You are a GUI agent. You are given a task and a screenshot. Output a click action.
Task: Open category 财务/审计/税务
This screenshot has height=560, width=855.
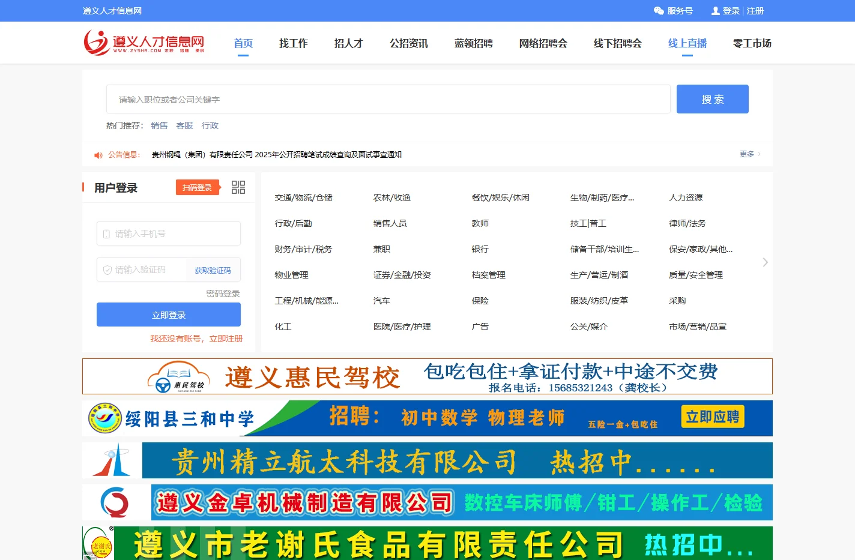pyautogui.click(x=303, y=249)
